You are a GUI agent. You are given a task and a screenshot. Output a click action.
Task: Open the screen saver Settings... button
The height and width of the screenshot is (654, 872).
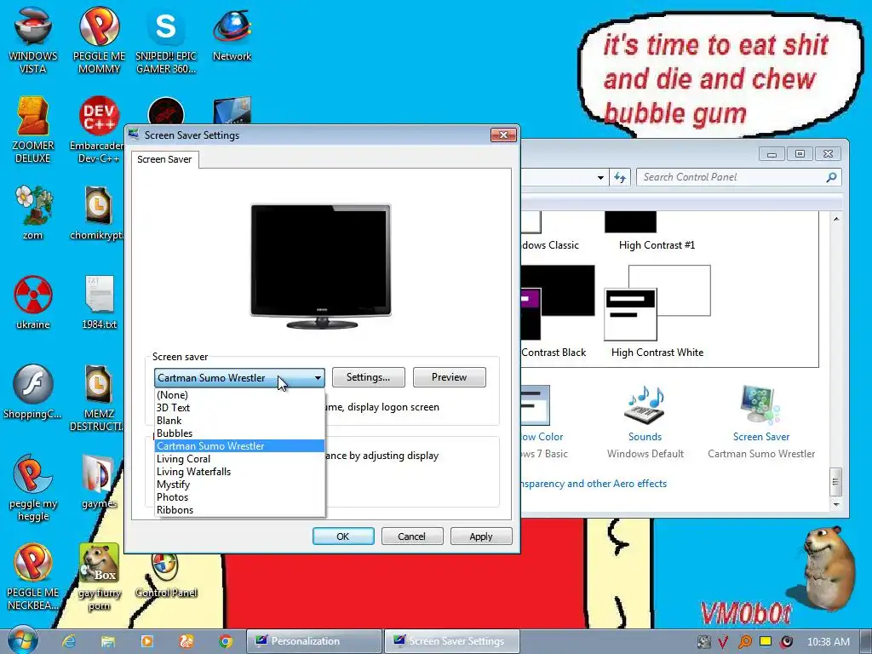(x=368, y=377)
